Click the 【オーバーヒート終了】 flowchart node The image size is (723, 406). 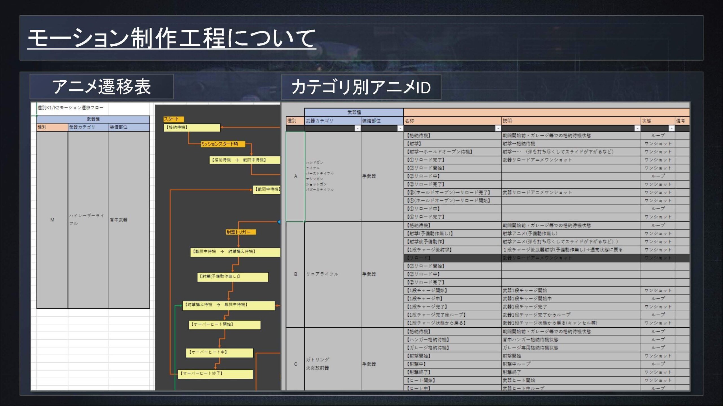[215, 374]
